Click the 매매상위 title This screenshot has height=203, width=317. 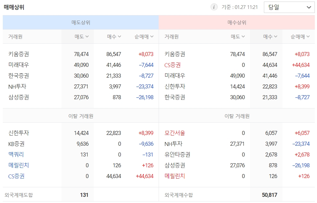point(14,7)
